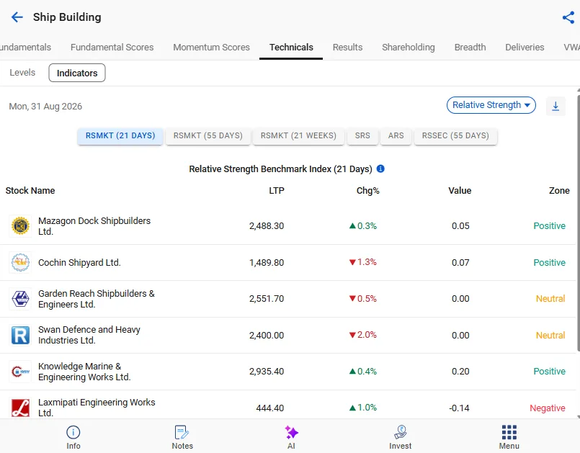Click value 0.20 in Knowledge Marine row
The image size is (580, 453).
460,372
